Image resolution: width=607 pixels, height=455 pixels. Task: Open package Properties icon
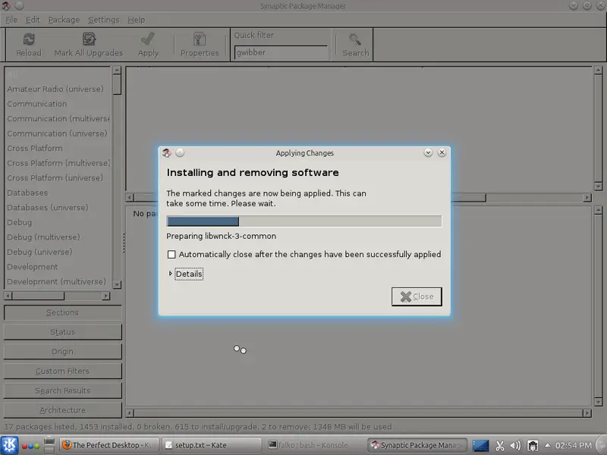(200, 39)
